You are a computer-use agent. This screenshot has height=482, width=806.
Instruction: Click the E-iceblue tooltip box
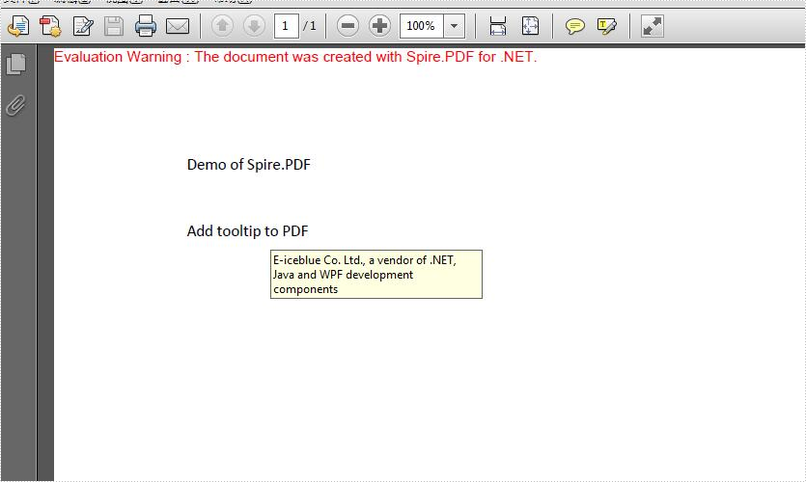click(376, 274)
